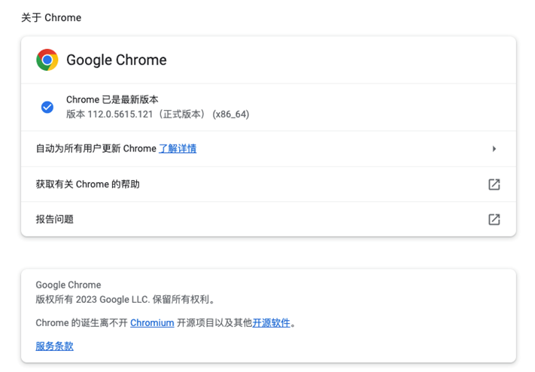Screen dimensions: 535x372
Task: Expand the automatic update row arrow
Action: tap(494, 149)
